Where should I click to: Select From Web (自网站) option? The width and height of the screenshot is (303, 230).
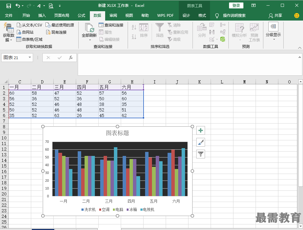click(x=25, y=32)
